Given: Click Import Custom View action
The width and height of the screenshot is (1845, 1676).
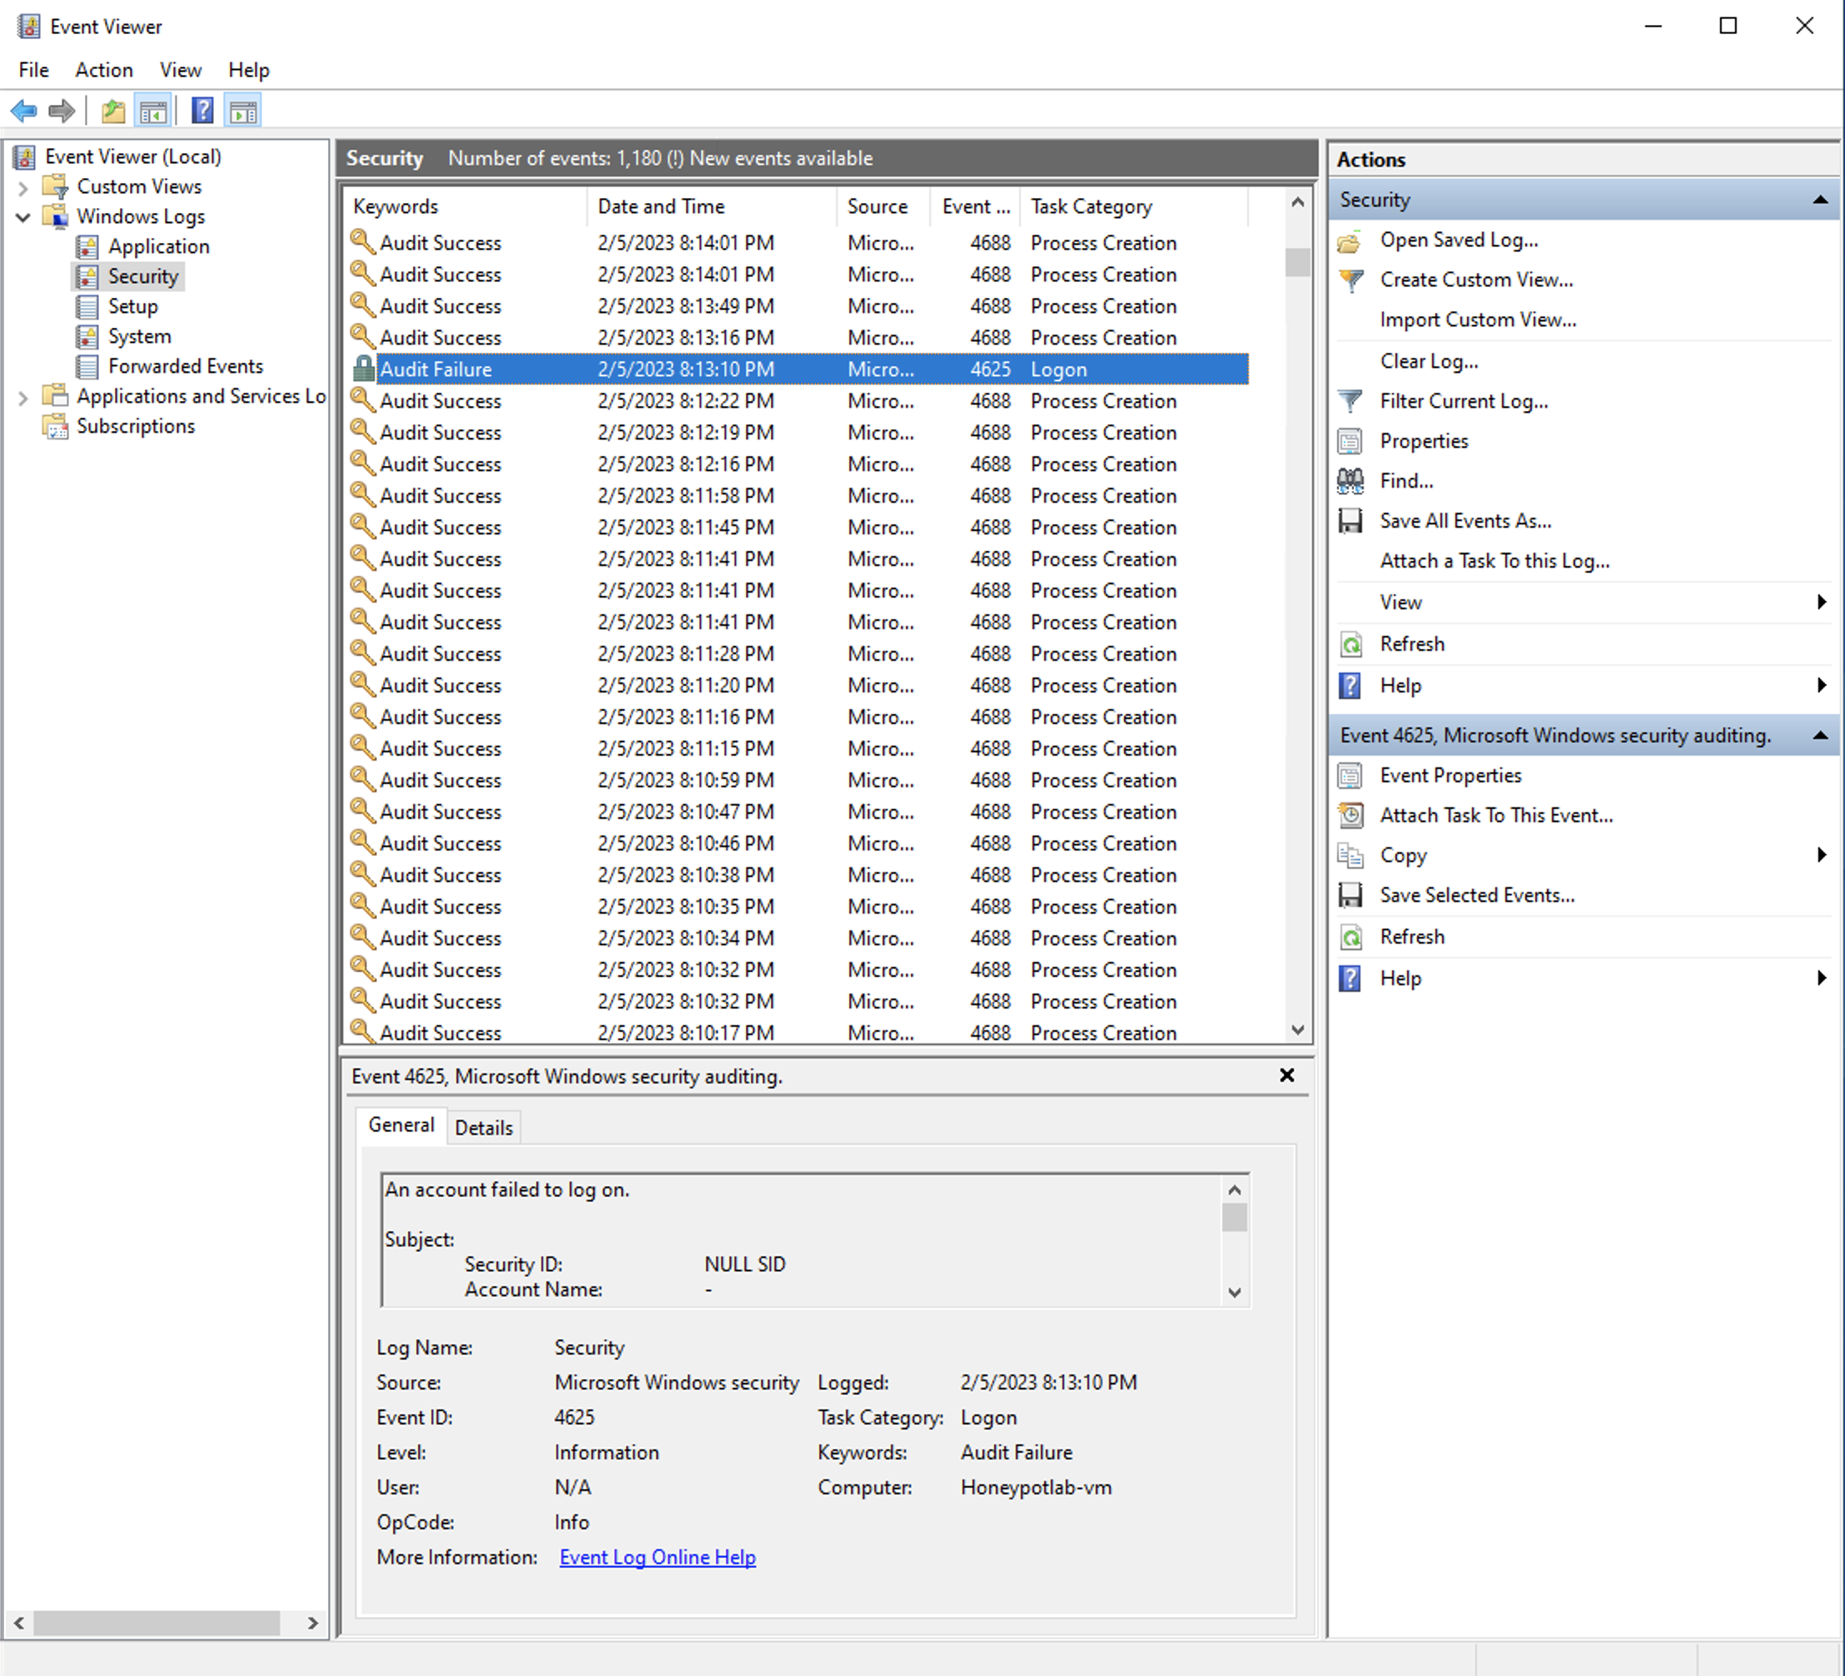Looking at the screenshot, I should tap(1478, 320).
